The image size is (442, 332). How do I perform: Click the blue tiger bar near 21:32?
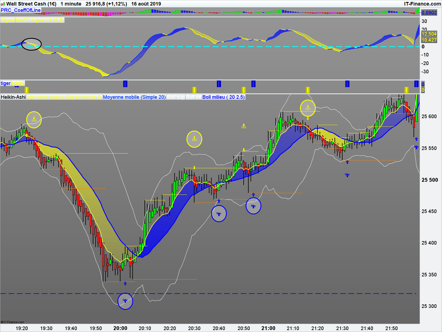(x=347, y=84)
